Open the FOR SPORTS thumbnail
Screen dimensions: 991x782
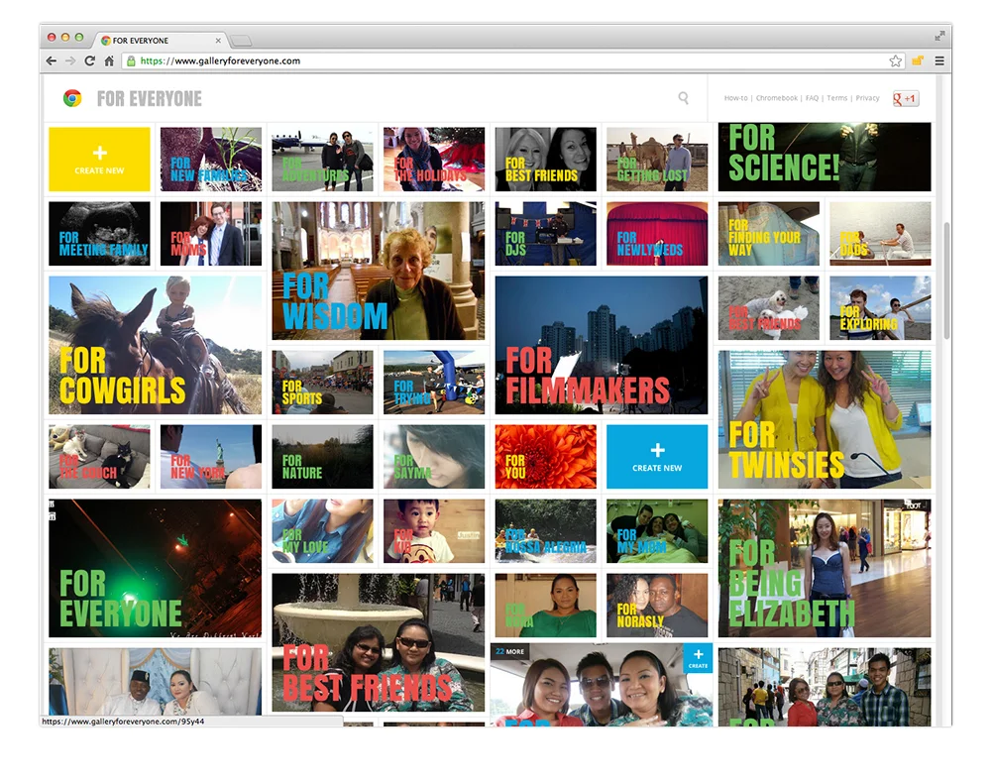pyautogui.click(x=322, y=383)
